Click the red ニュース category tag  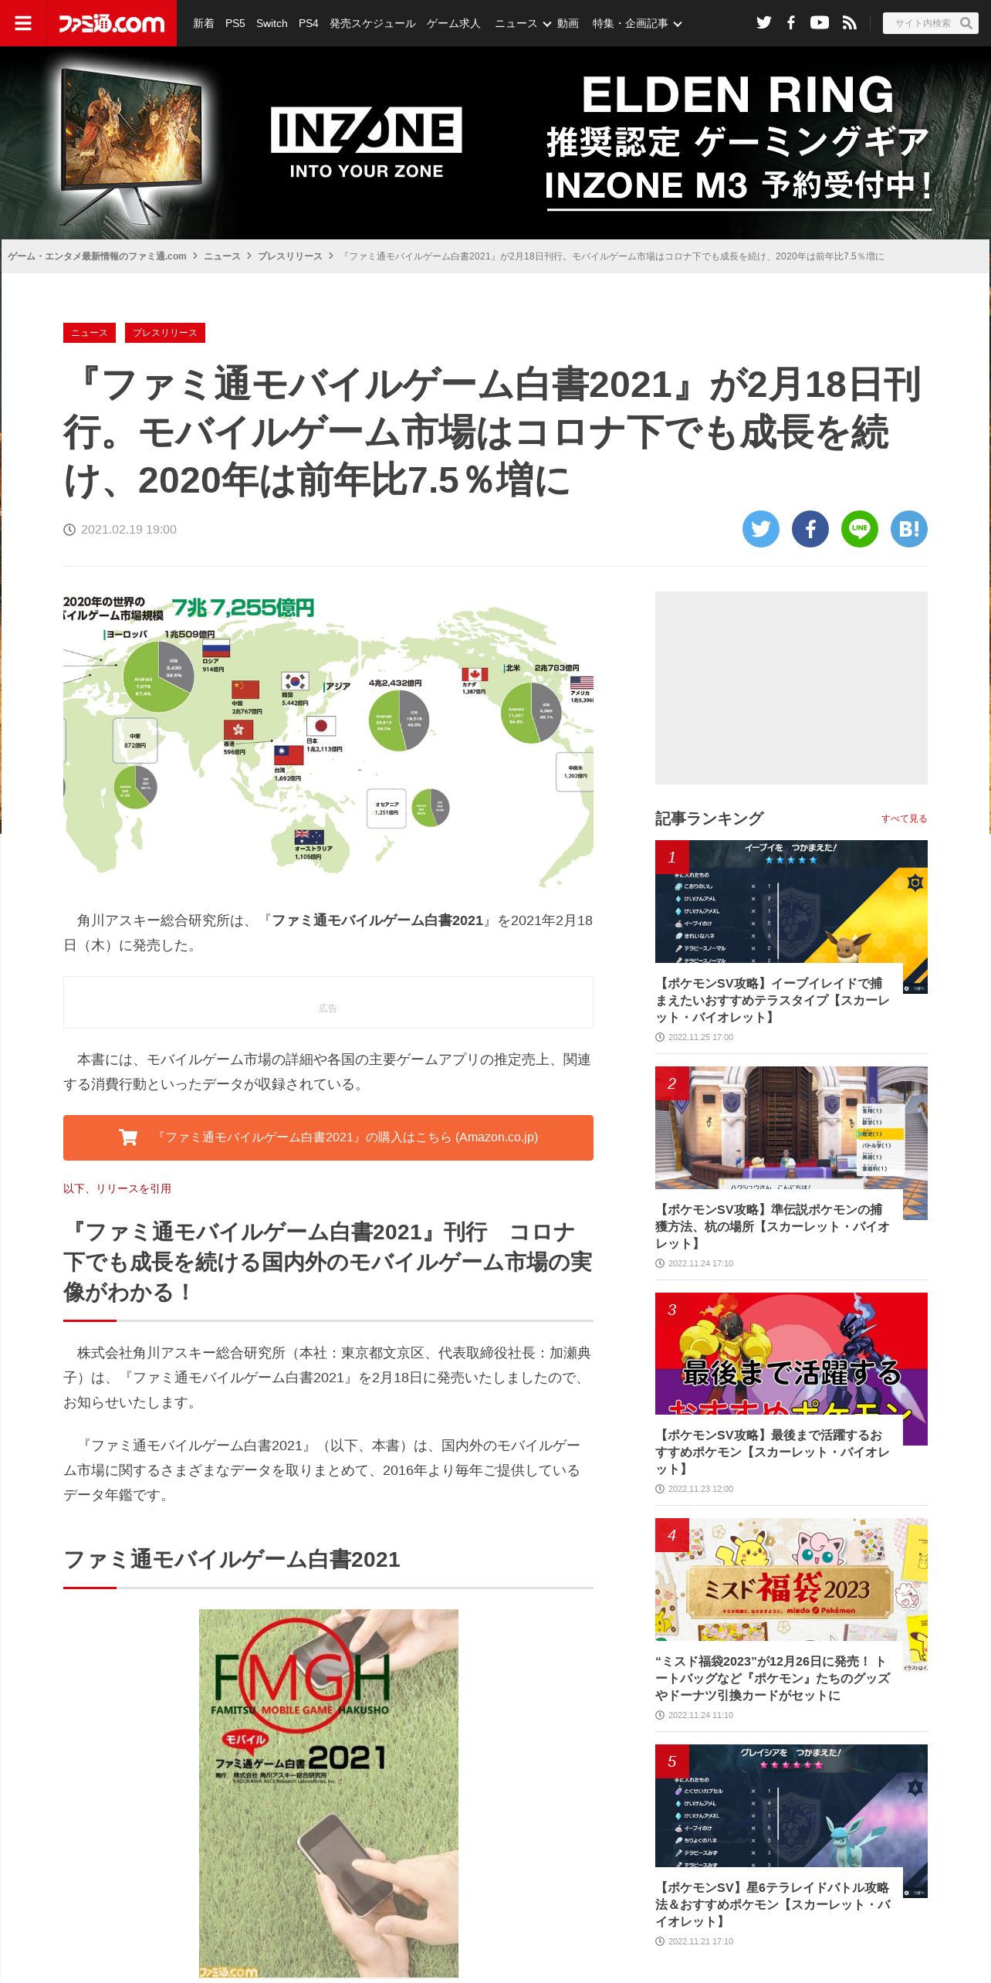click(90, 333)
